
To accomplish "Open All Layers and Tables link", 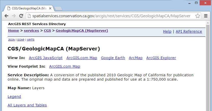I will pyautogui.click(x=27, y=105).
